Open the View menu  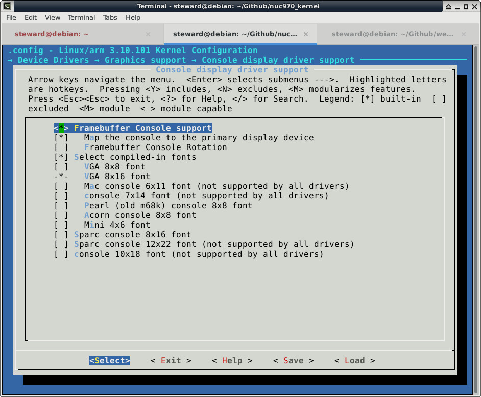53,17
